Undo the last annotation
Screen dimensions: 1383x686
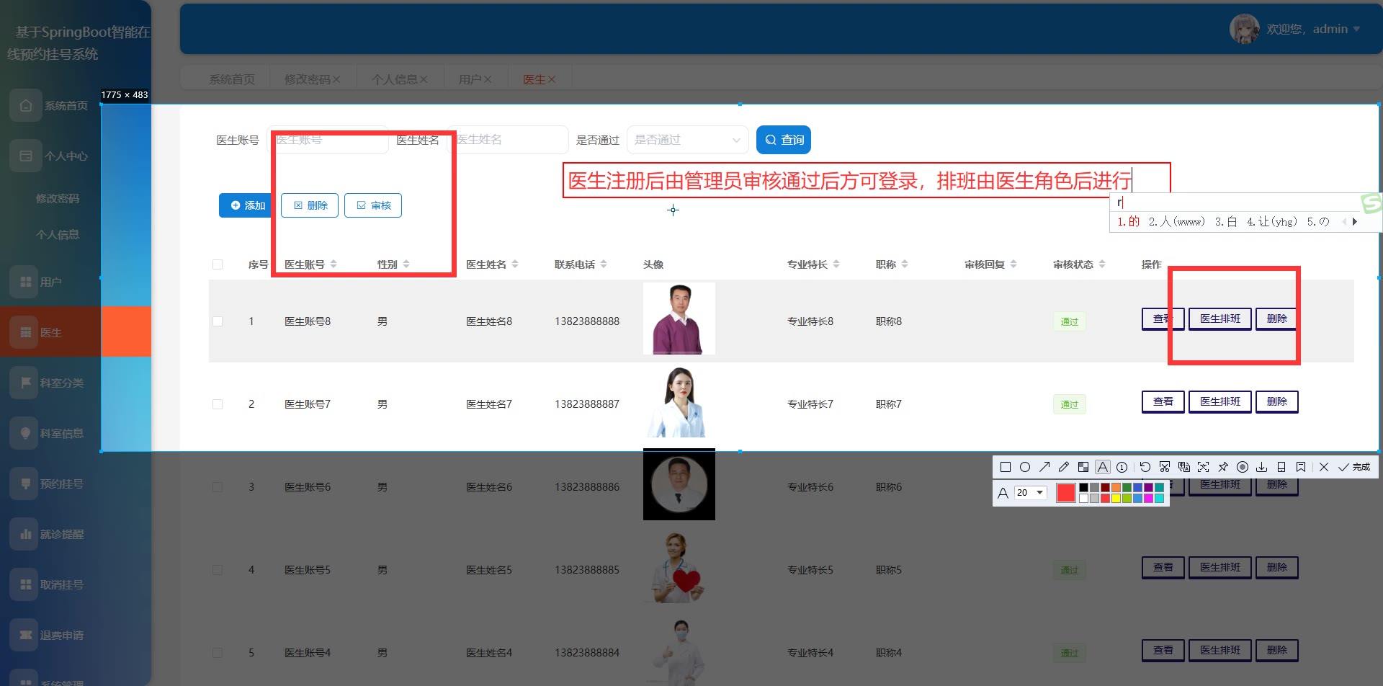pos(1145,467)
